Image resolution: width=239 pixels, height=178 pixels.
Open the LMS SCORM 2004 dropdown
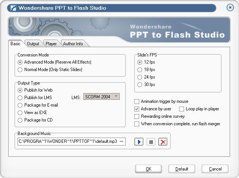click(x=101, y=96)
